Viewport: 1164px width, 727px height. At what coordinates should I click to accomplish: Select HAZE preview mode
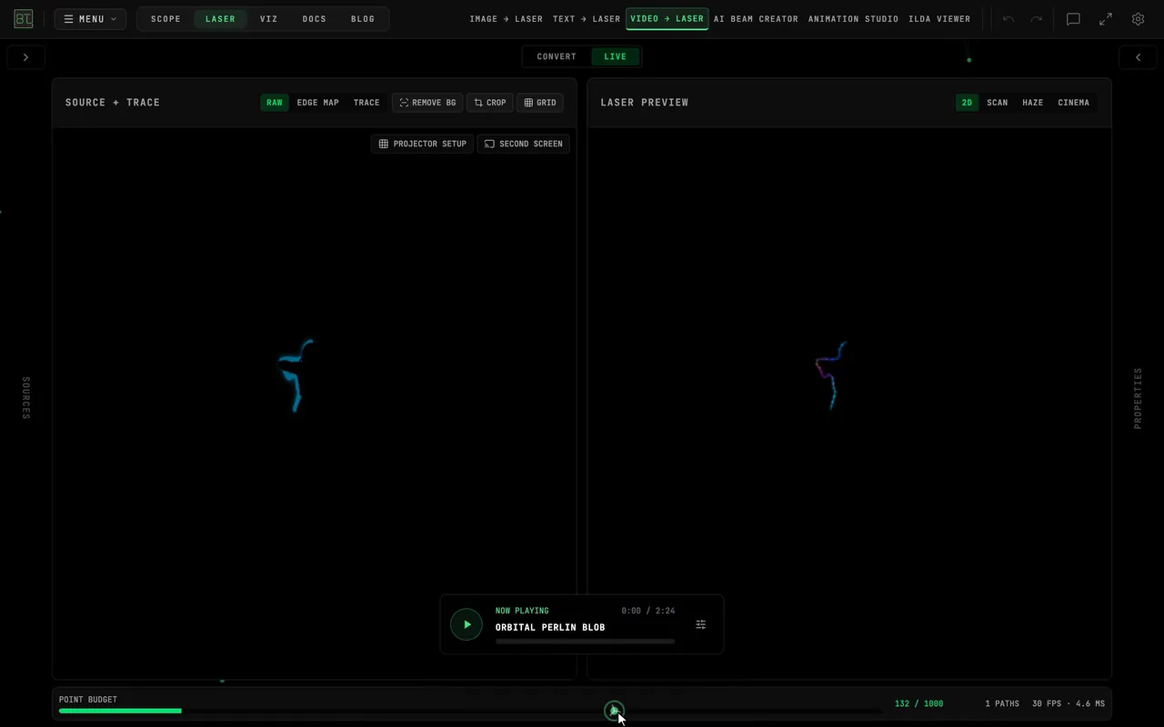click(1033, 103)
